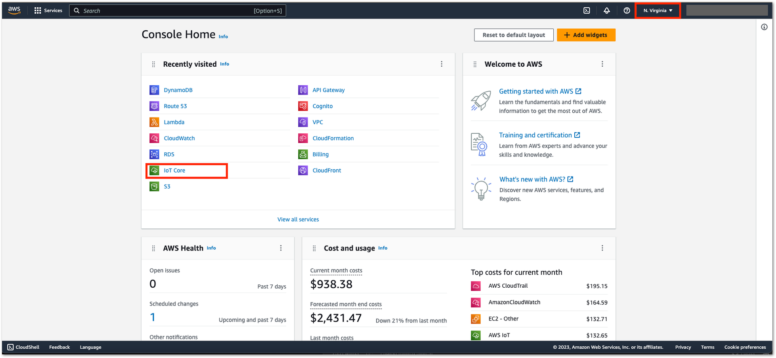The width and height of the screenshot is (776, 358).
Task: Open Info link beside Recently visited
Action: 224,64
